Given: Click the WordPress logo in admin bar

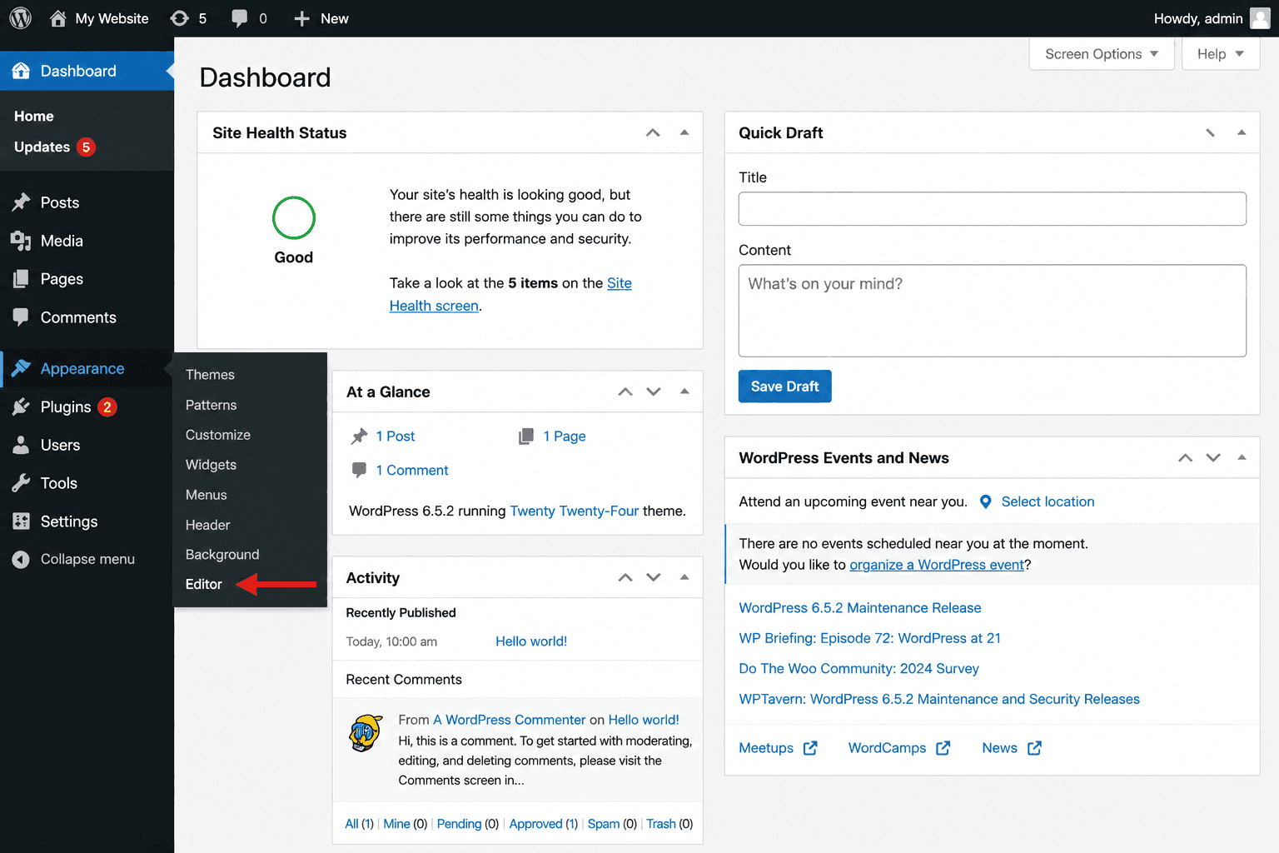Looking at the screenshot, I should 20,17.
